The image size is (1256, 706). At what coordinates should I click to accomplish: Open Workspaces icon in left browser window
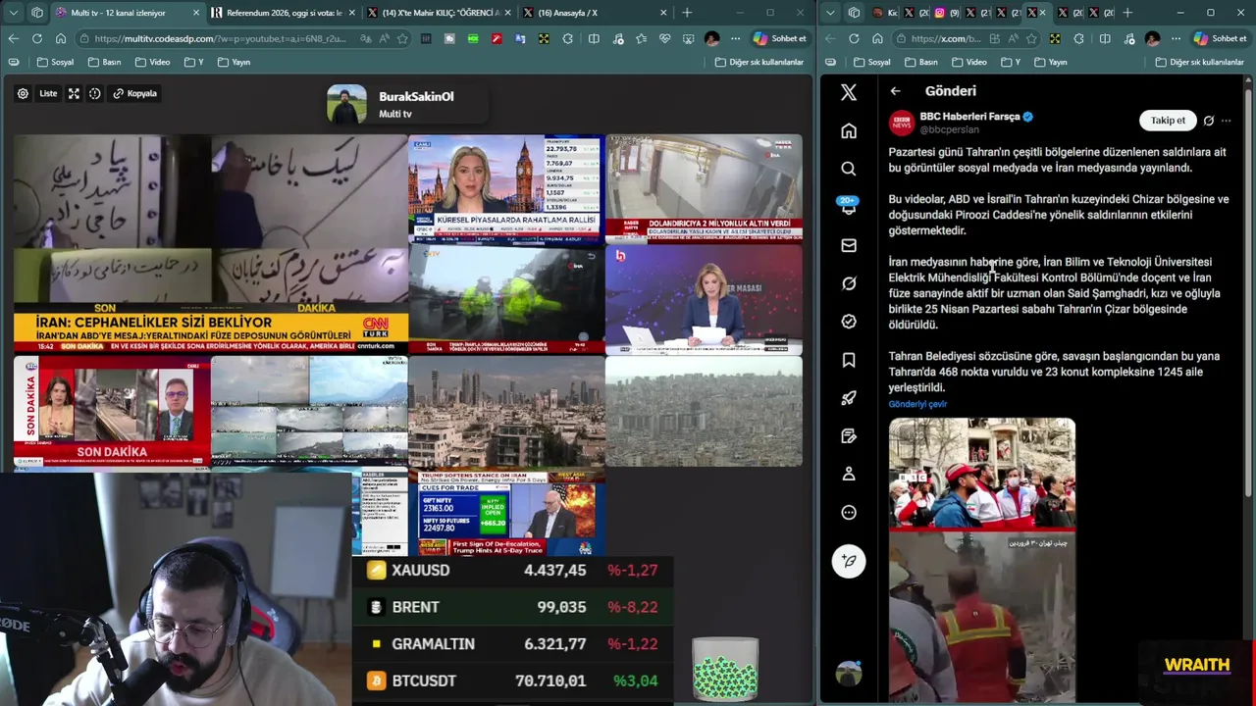37,13
